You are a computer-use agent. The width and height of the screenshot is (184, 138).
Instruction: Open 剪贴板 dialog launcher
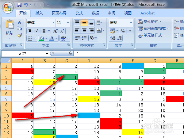(21, 45)
